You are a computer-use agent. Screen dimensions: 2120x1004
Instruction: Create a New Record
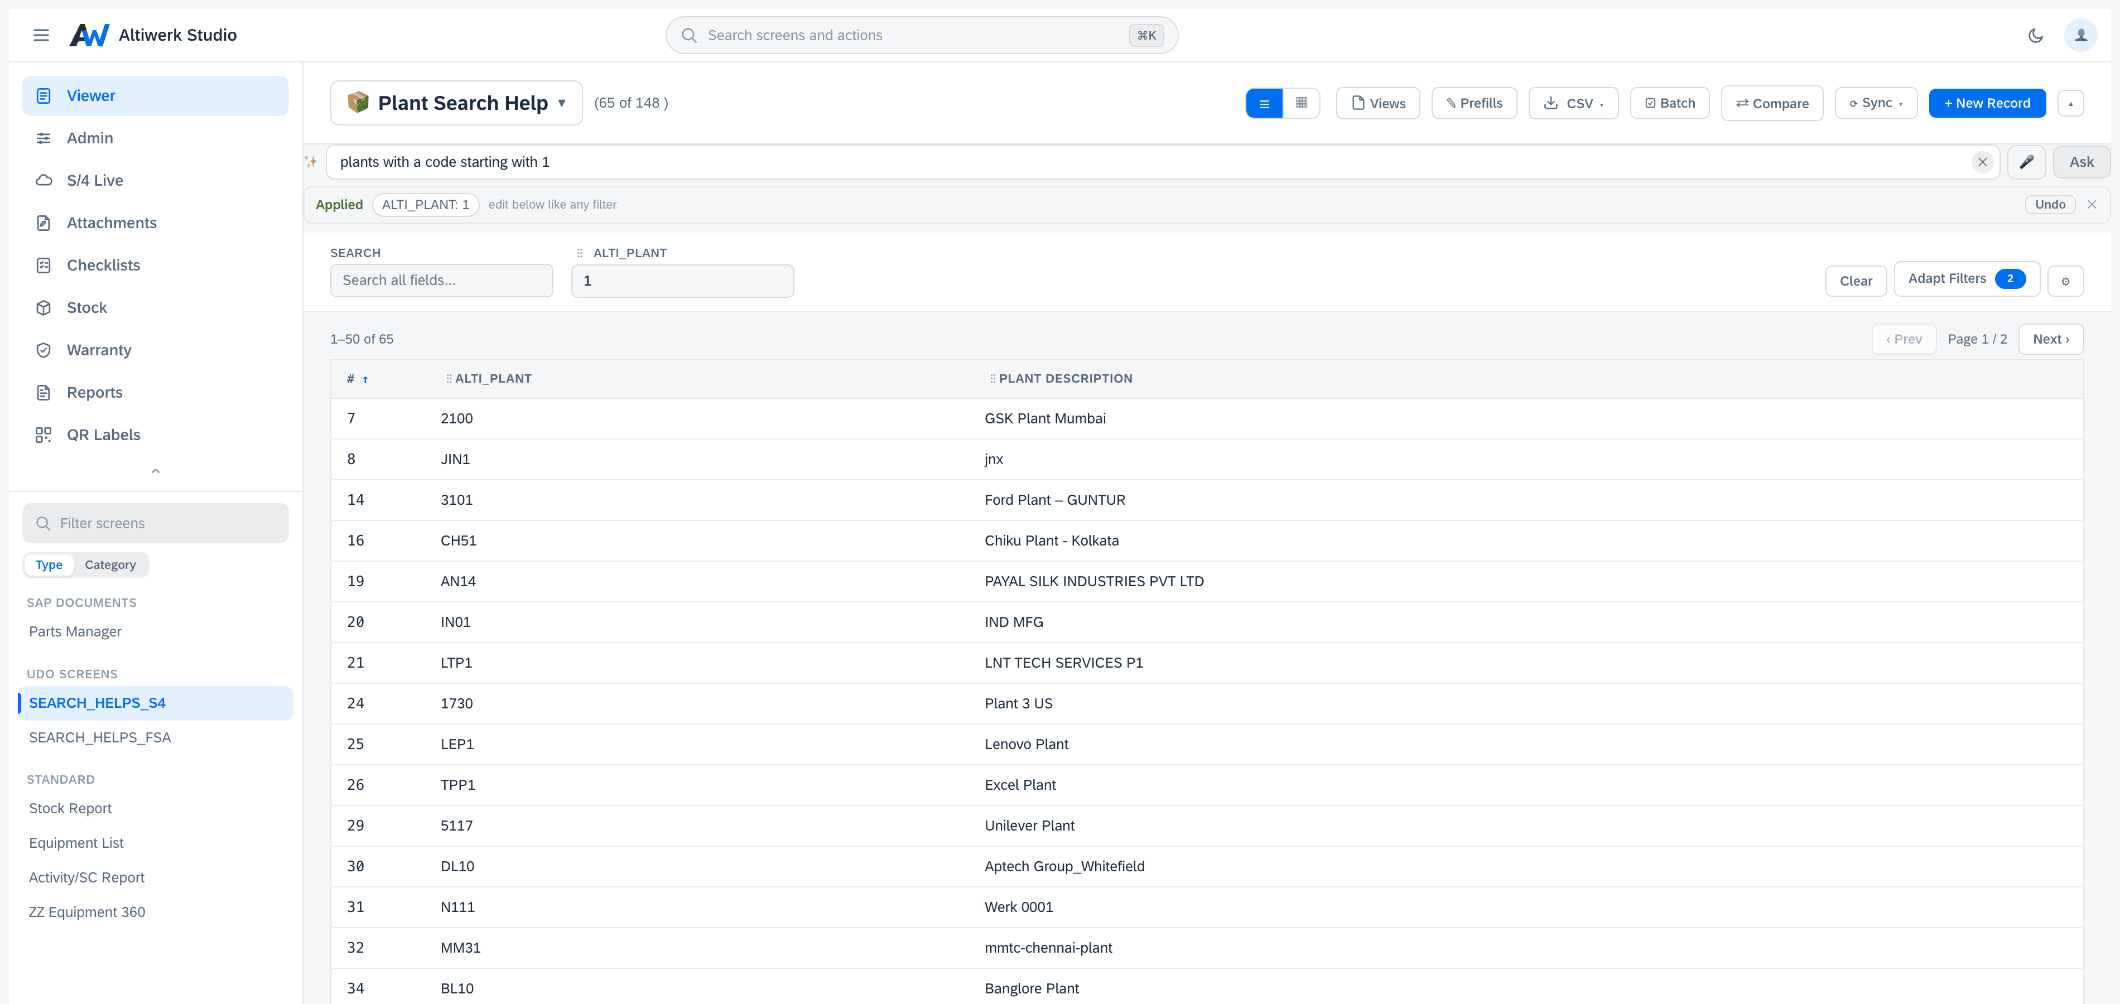(x=1987, y=104)
